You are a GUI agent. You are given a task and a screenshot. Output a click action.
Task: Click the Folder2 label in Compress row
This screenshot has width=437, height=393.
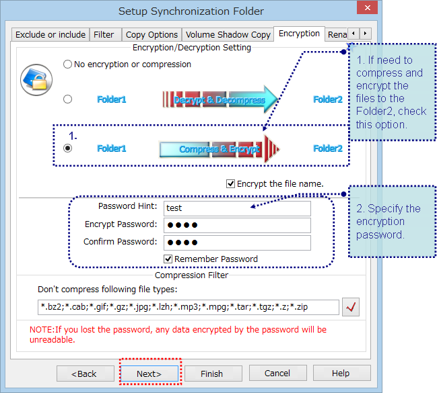(328, 148)
